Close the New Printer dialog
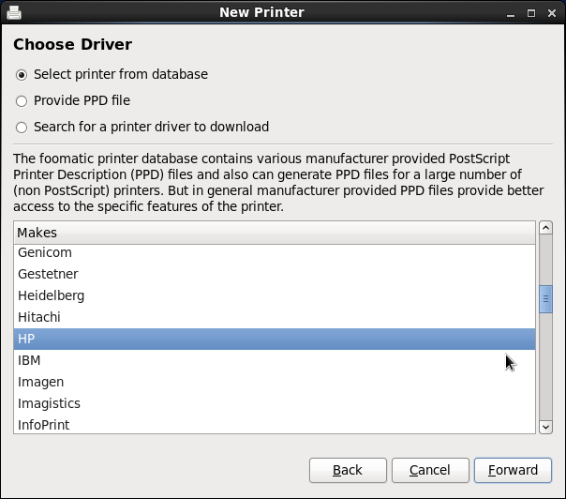 coord(551,13)
